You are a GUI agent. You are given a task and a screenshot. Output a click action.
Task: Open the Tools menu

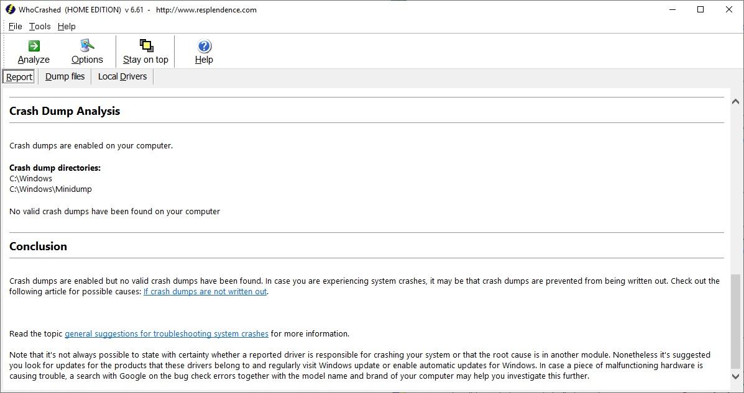[40, 26]
